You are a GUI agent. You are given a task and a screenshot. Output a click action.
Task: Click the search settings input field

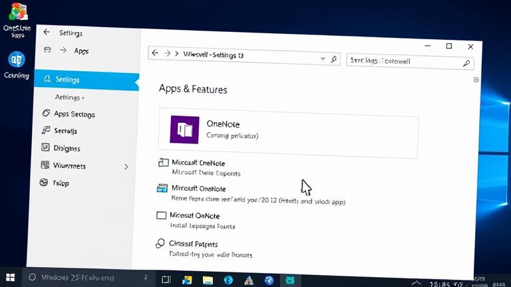coord(410,62)
